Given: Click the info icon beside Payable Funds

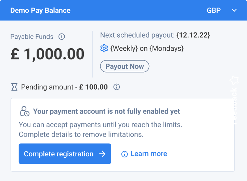Looking at the screenshot, I should pyautogui.click(x=62, y=37).
